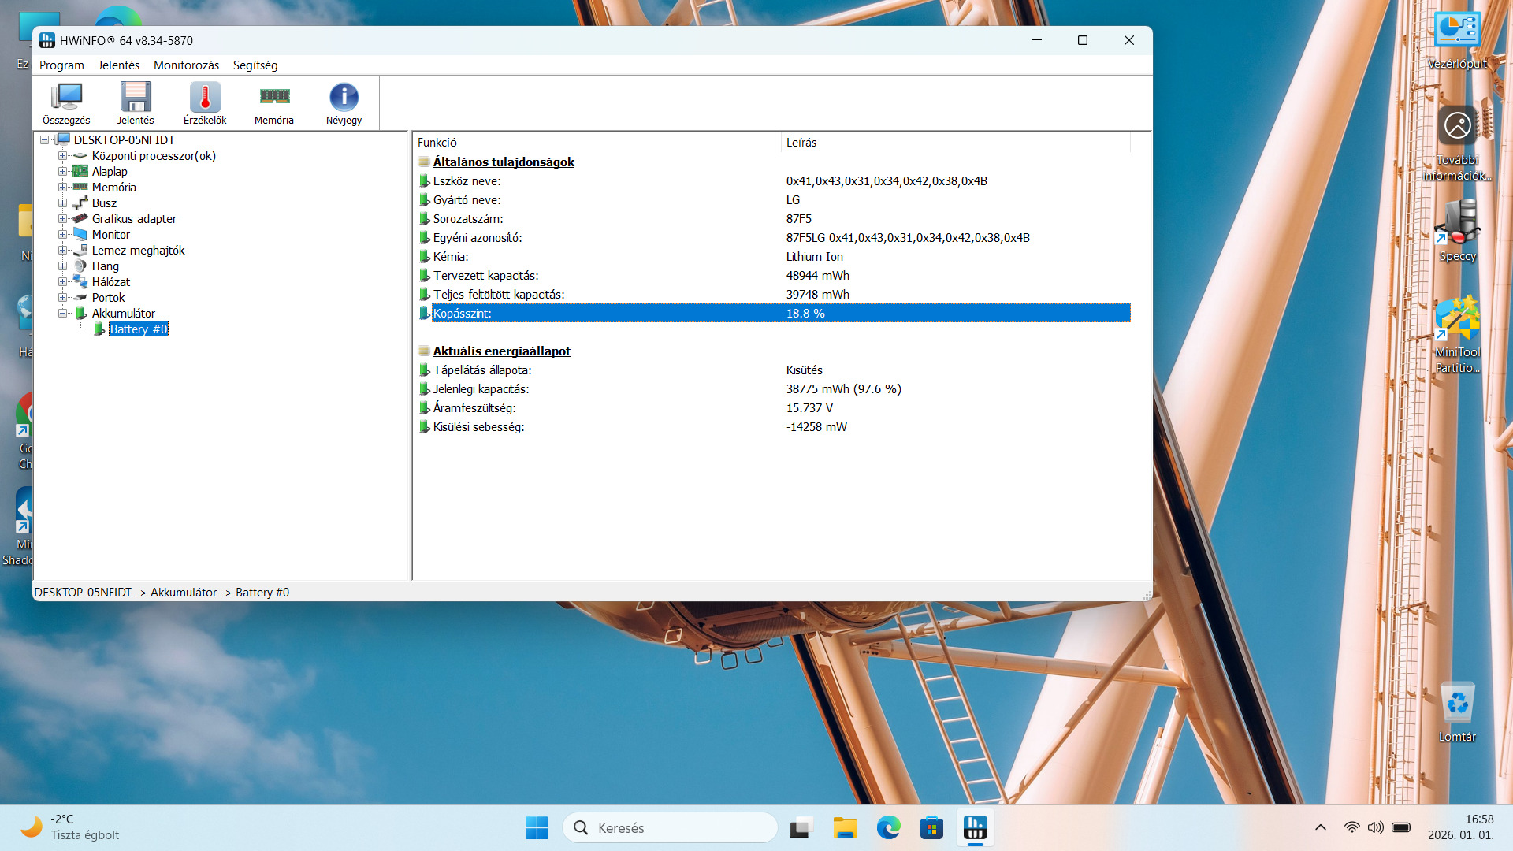Select the Battery #0 tree item
Screen dimensions: 1513x851
click(x=139, y=329)
